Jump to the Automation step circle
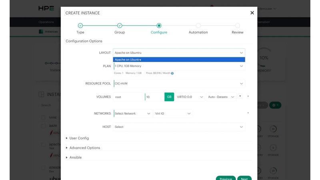Image resolution: width=320 pixels, height=180 pixels. tap(198, 26)
